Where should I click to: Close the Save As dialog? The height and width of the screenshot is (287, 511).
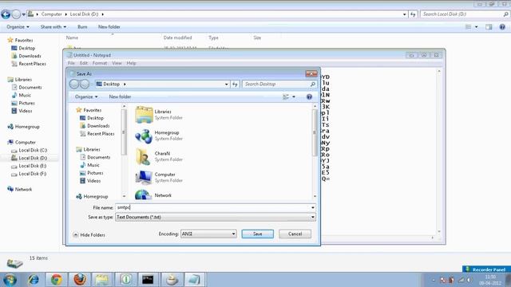[311, 73]
